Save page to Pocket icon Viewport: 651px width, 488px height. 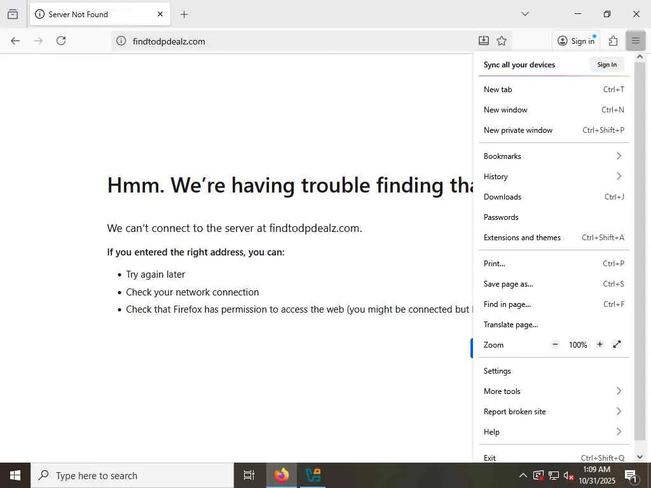[484, 41]
